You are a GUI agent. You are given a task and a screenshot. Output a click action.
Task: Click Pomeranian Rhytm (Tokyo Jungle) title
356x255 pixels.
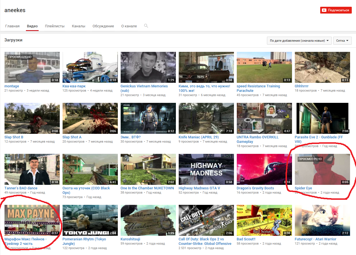[x=84, y=241]
